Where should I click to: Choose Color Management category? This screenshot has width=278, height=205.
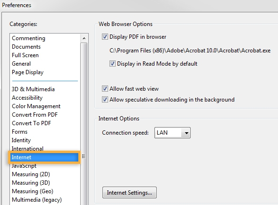click(36, 106)
